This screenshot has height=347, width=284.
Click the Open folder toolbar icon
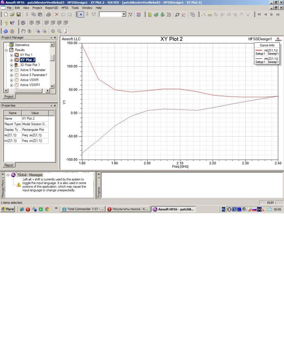(12, 15)
